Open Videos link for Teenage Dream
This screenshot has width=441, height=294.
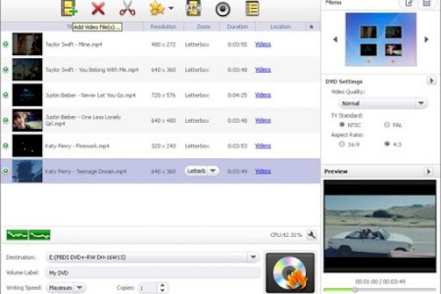(x=263, y=171)
